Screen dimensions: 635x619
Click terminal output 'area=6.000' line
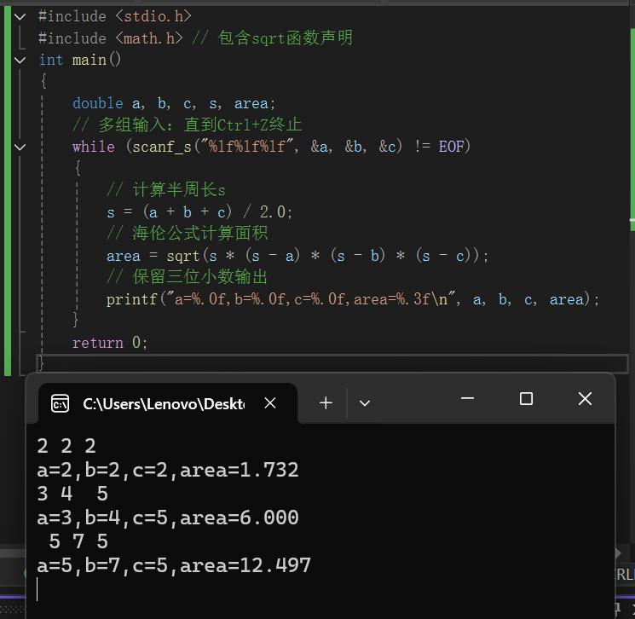pyautogui.click(x=168, y=518)
